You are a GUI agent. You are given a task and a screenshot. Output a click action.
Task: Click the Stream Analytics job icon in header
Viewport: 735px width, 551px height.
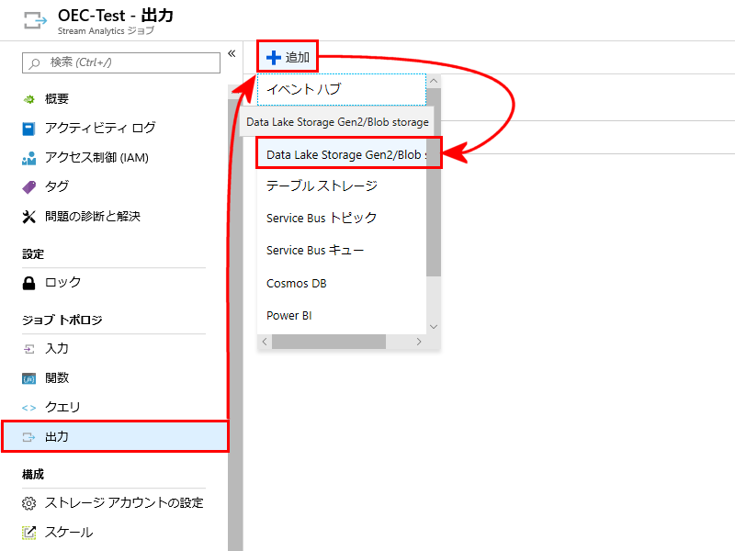[35, 20]
